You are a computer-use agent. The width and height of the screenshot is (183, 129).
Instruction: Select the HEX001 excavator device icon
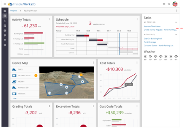[x=14, y=82]
